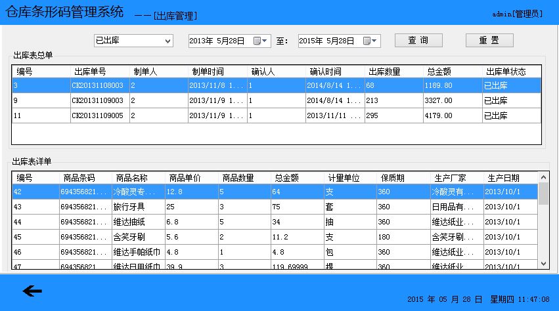Select order row CK20131109003
Image resolution: width=559 pixels, height=311 pixels.
(x=97, y=100)
